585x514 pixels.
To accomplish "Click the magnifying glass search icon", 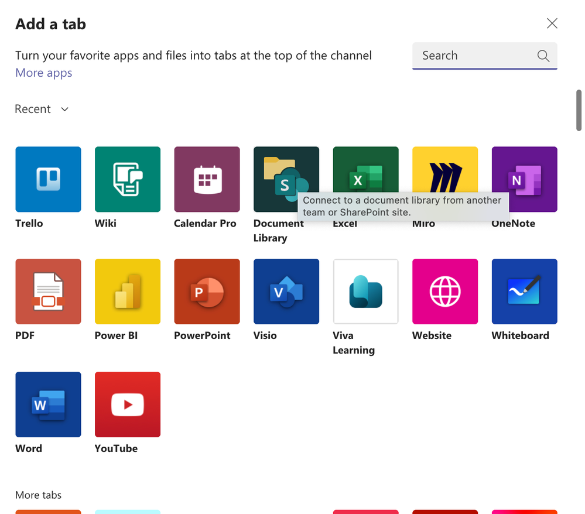I will pyautogui.click(x=543, y=56).
